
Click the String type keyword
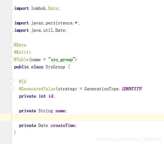(46, 111)
